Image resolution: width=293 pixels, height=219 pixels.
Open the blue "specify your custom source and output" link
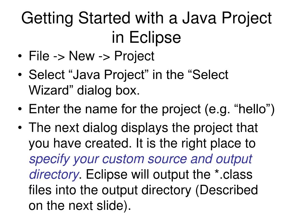tap(141, 159)
